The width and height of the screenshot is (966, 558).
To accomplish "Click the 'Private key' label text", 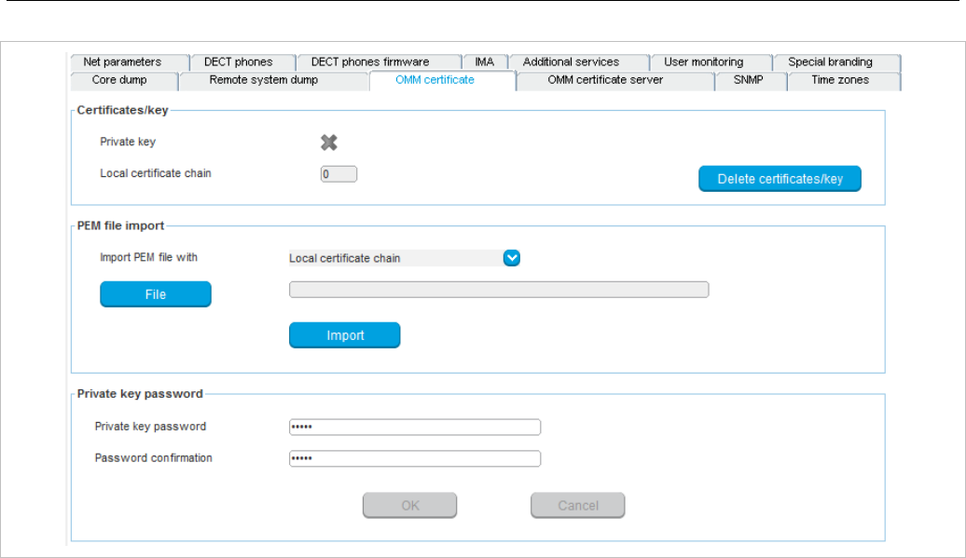I will click(x=128, y=143).
